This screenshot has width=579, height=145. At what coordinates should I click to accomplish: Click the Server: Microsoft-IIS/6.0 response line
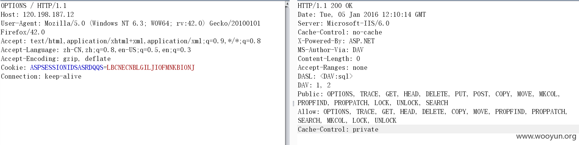click(x=343, y=23)
